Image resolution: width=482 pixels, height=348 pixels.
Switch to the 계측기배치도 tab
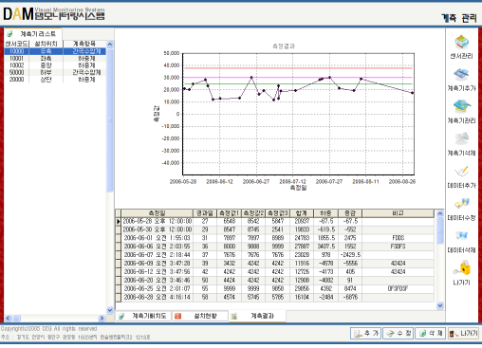[144, 316]
